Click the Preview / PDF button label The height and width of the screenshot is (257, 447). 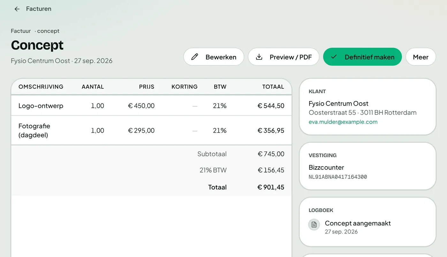click(291, 57)
